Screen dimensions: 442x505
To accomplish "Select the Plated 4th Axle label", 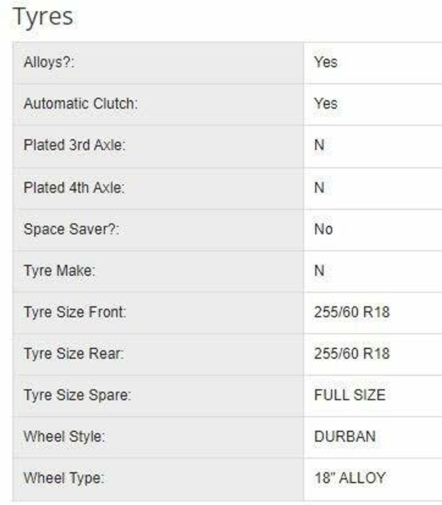I will pyautogui.click(x=74, y=187).
